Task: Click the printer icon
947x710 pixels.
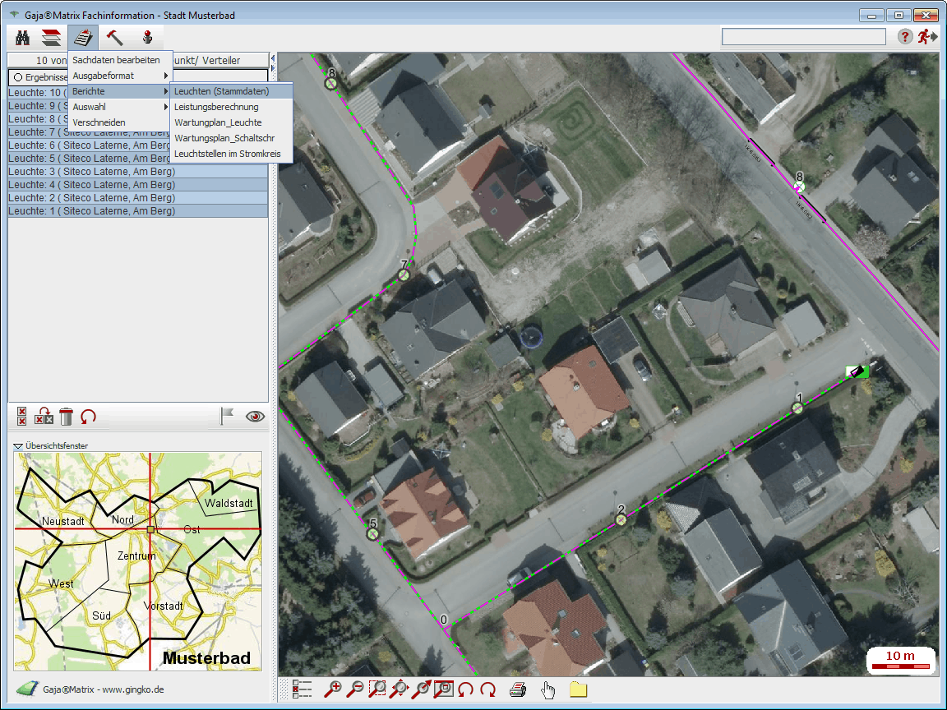Action: [x=517, y=689]
